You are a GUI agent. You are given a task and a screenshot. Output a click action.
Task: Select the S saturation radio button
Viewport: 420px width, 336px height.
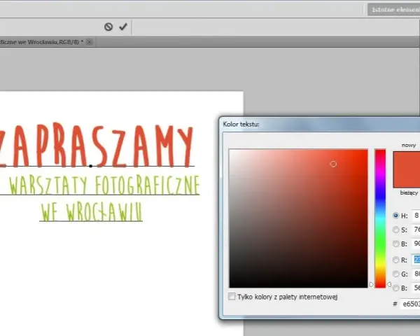(x=395, y=230)
